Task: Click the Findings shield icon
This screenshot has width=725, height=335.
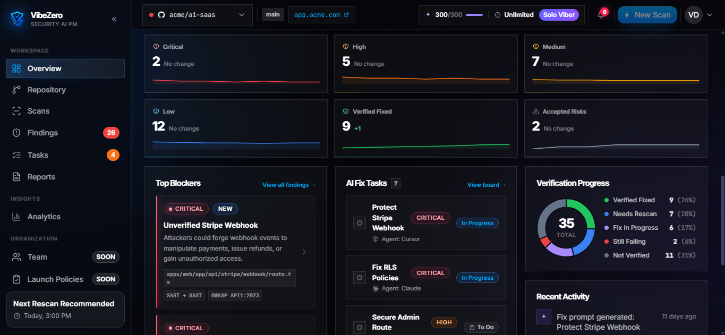Action: coord(16,133)
